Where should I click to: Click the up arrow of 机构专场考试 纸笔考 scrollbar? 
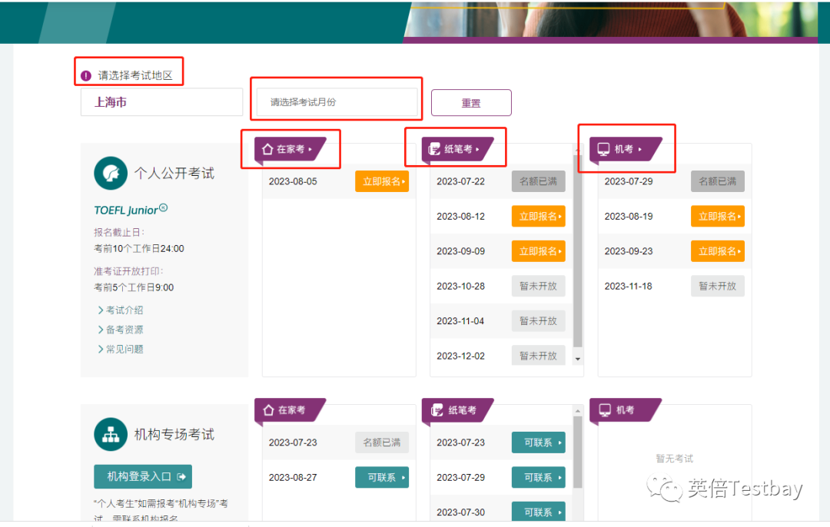tap(578, 410)
